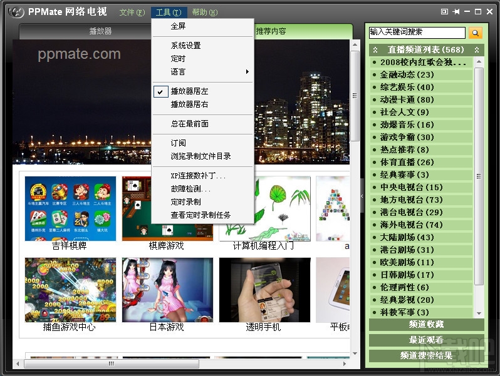Click the keyword search input field
Viewport: 500px width, 376px height.
(417, 32)
